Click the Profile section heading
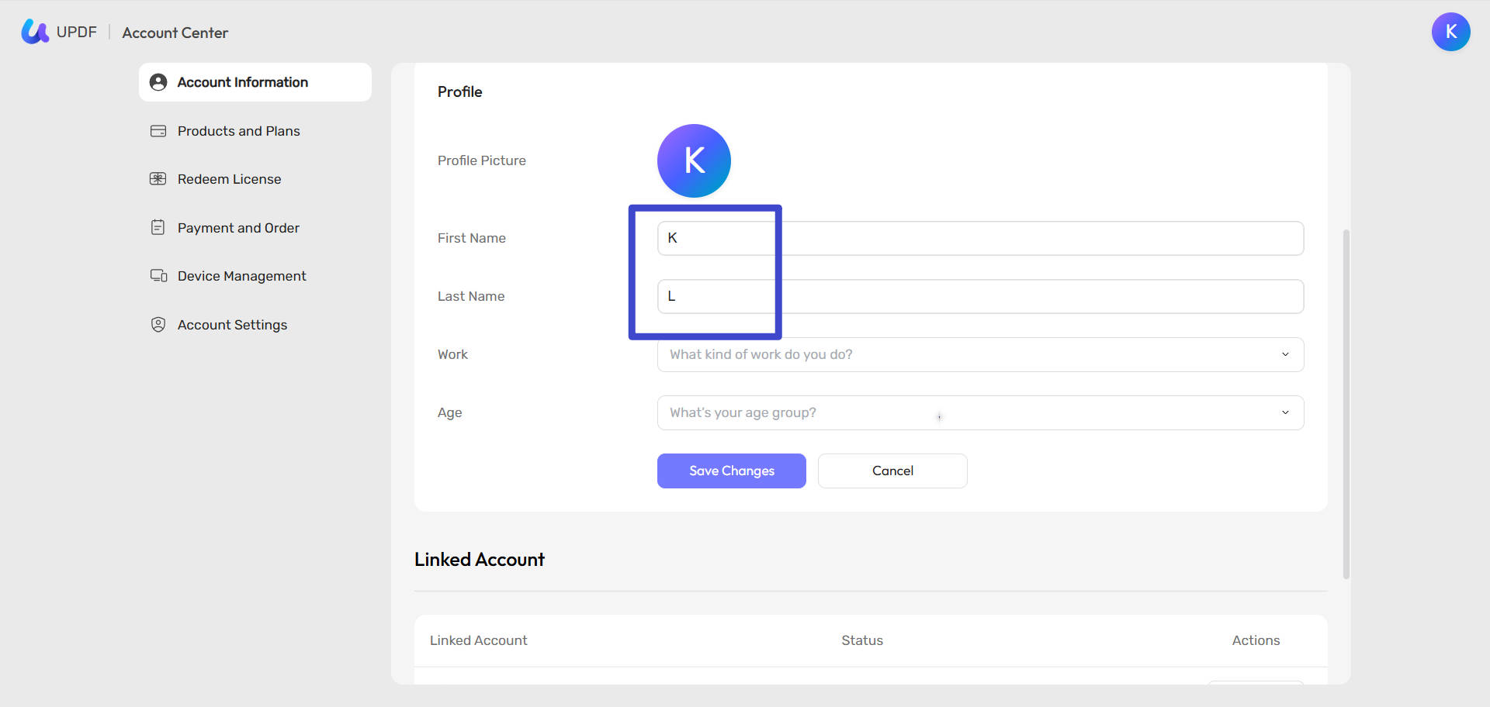The width and height of the screenshot is (1490, 707). pyautogui.click(x=460, y=91)
